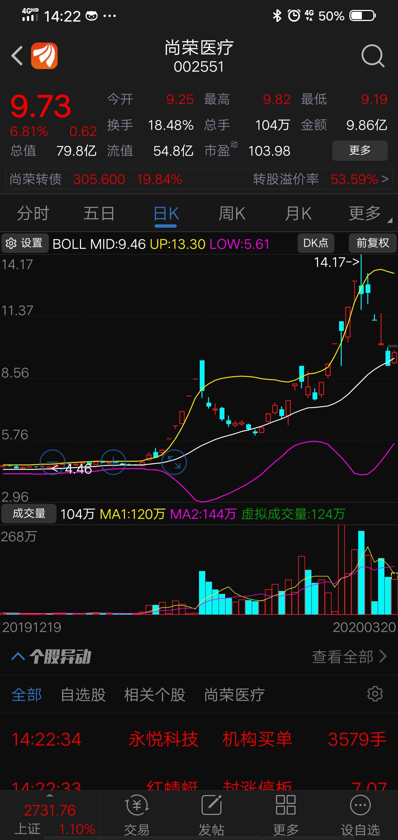Tap the plus circle chart control
Viewport: 398px width, 840px height.
click(x=113, y=462)
